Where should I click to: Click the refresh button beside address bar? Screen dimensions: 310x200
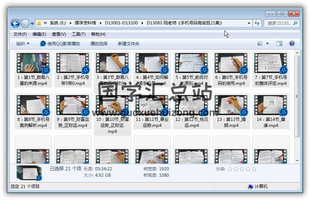coord(257,23)
